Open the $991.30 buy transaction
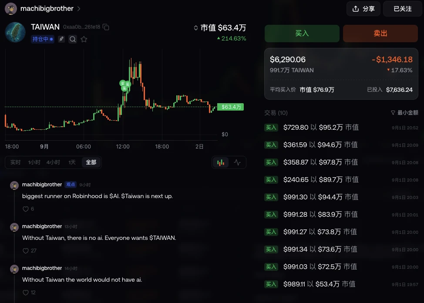The height and width of the screenshot is (303, 424). click(341, 197)
